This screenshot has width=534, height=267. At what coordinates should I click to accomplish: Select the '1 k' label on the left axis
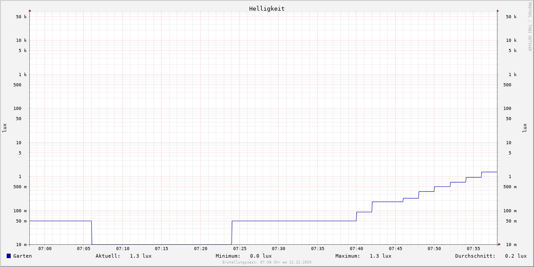tap(23, 75)
